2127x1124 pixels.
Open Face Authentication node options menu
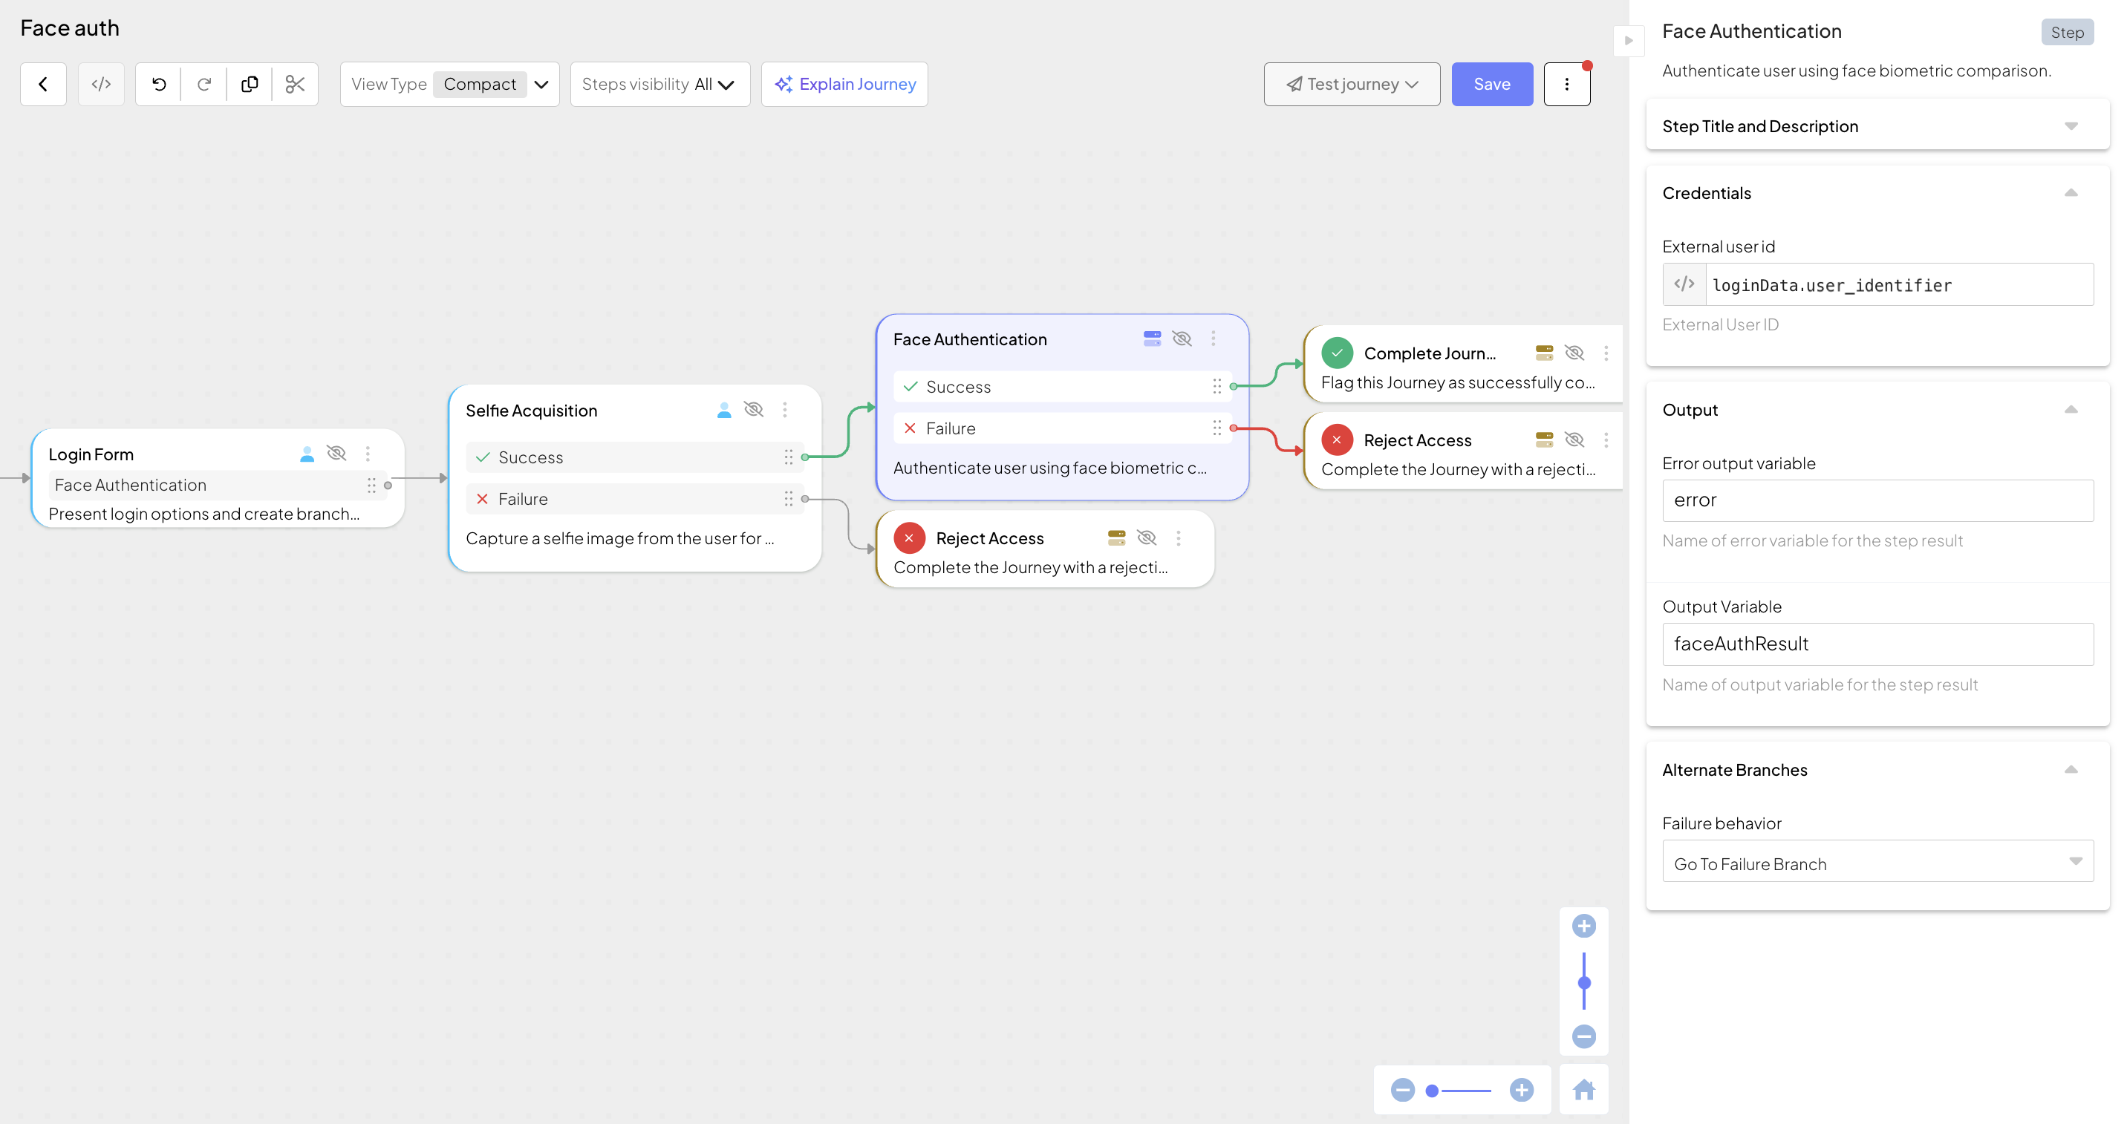(1213, 339)
